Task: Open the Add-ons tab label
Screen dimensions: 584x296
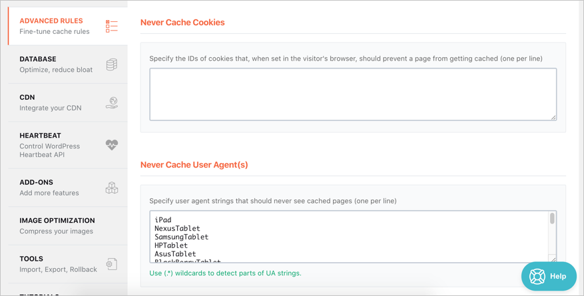Action: (x=37, y=182)
